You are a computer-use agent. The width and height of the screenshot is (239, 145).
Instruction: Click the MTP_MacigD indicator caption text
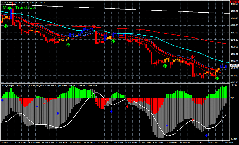point(49,86)
